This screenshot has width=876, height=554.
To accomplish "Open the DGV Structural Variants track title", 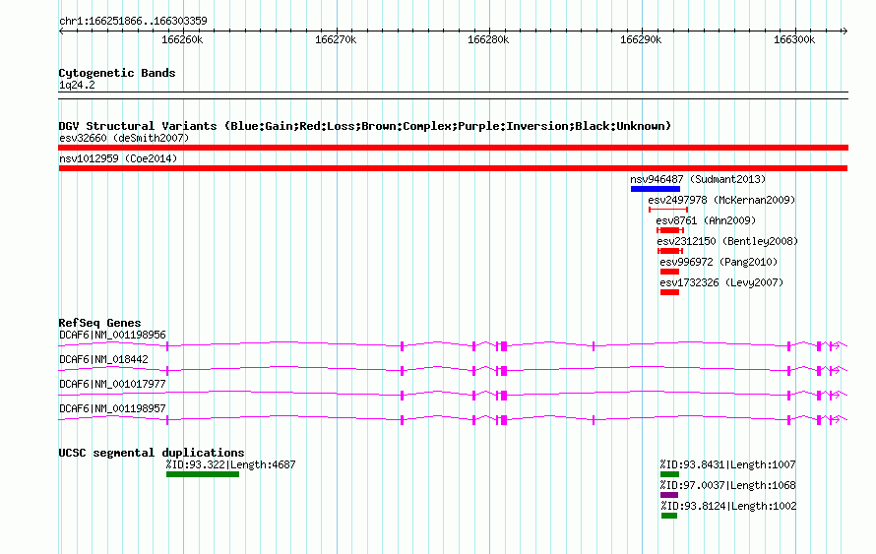I will pos(364,126).
